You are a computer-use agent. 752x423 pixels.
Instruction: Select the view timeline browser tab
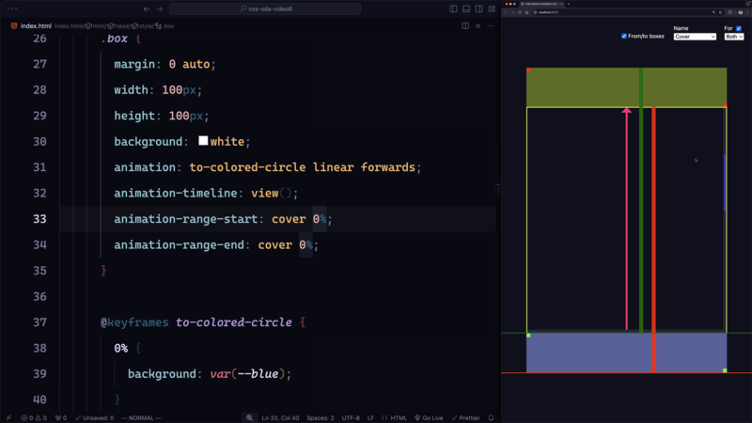coord(542,4)
